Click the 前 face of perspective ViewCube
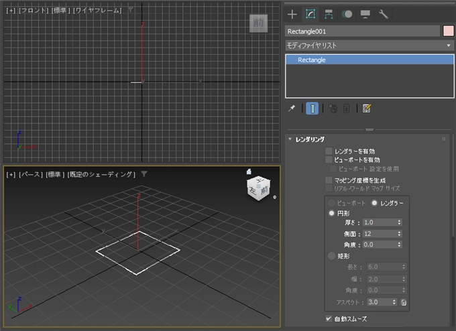This screenshot has height=331, width=456. coord(264,190)
